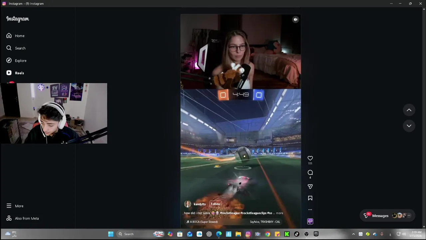Open the Kick app from the taskbar

pos(287,234)
